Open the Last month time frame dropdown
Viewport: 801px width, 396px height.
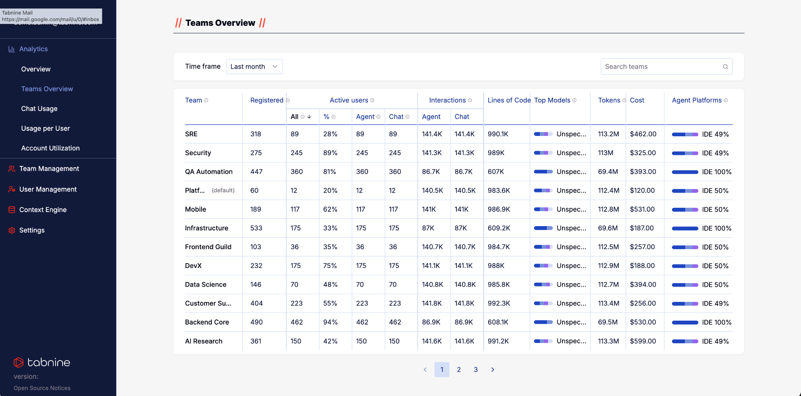tap(254, 67)
